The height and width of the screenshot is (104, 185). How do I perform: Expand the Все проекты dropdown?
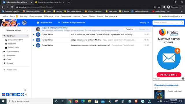[x=111, y=16]
